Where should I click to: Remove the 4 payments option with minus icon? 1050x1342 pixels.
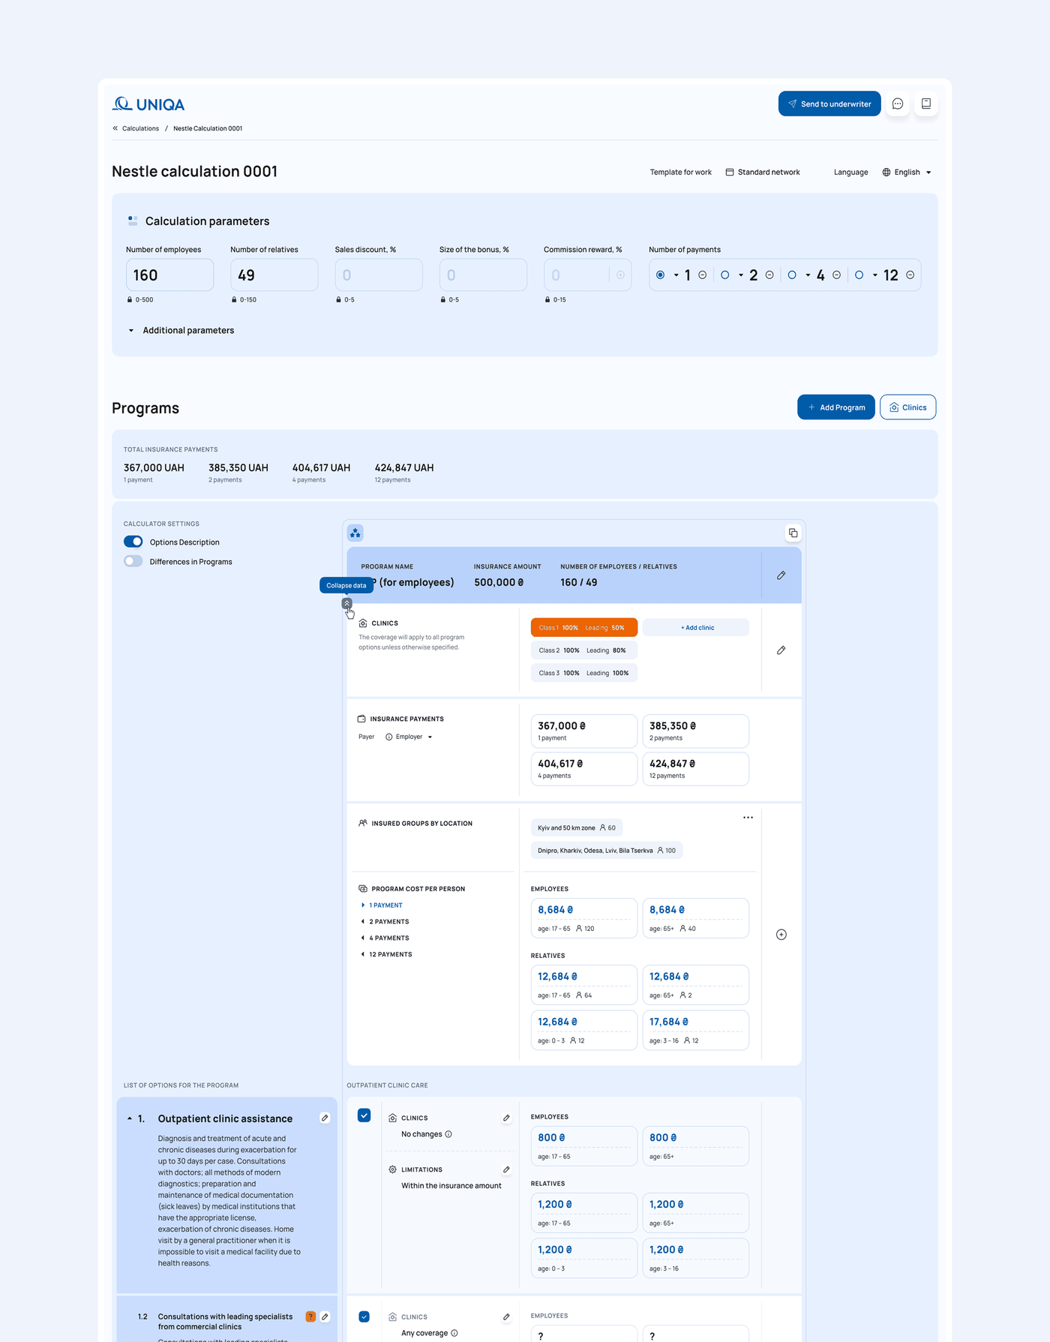(836, 275)
